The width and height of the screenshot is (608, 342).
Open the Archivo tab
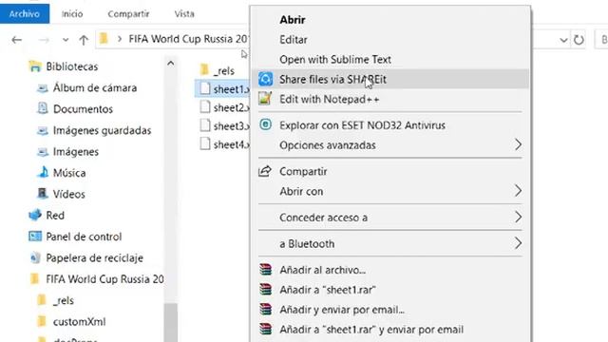tap(25, 13)
